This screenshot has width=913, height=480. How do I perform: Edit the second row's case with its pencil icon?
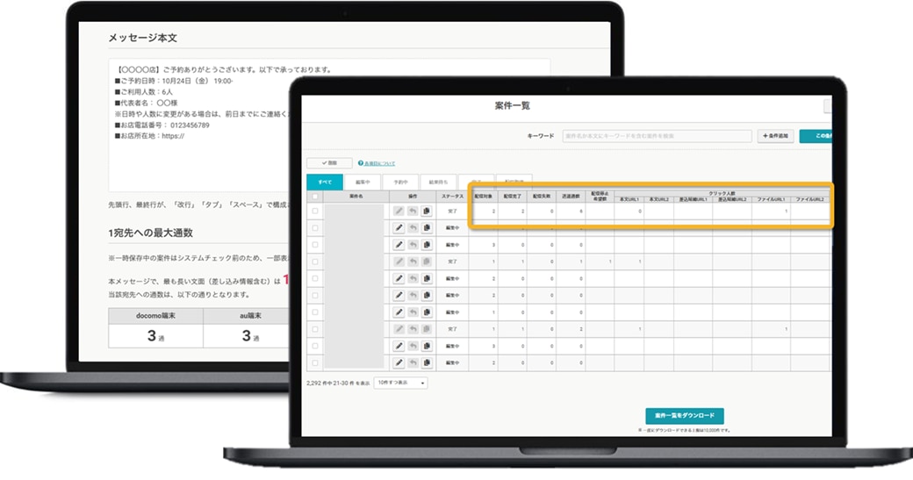(399, 228)
